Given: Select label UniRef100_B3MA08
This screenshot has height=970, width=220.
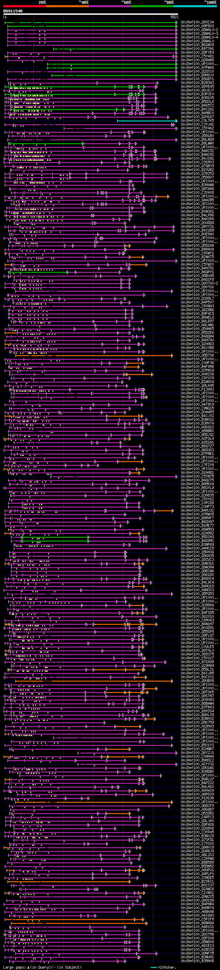Looking at the screenshot, I should coord(197,961).
